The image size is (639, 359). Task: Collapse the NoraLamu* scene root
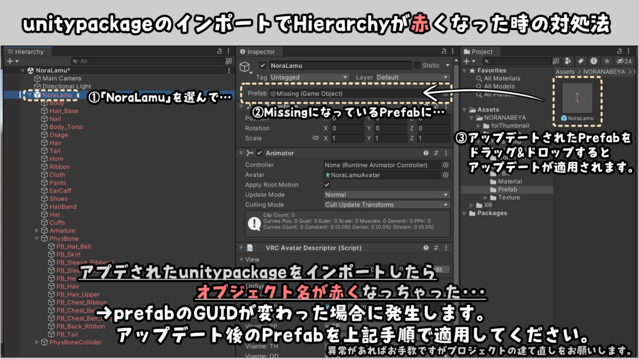(23, 70)
